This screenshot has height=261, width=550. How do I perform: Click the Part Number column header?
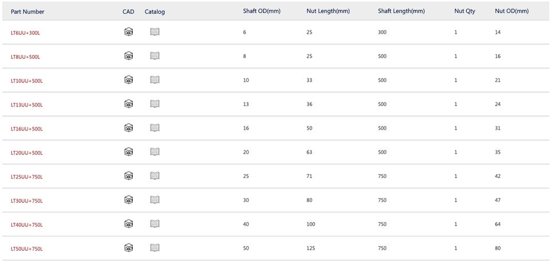(27, 11)
